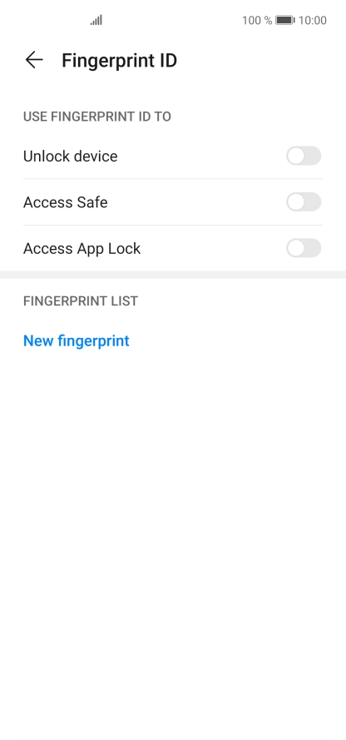Open the New fingerprint link
The width and height of the screenshot is (346, 740).
77,340
